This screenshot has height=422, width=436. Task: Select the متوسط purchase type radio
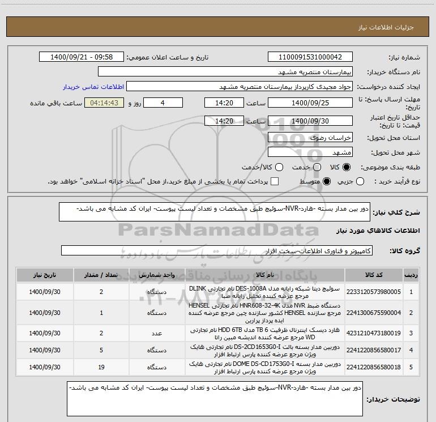(327, 181)
